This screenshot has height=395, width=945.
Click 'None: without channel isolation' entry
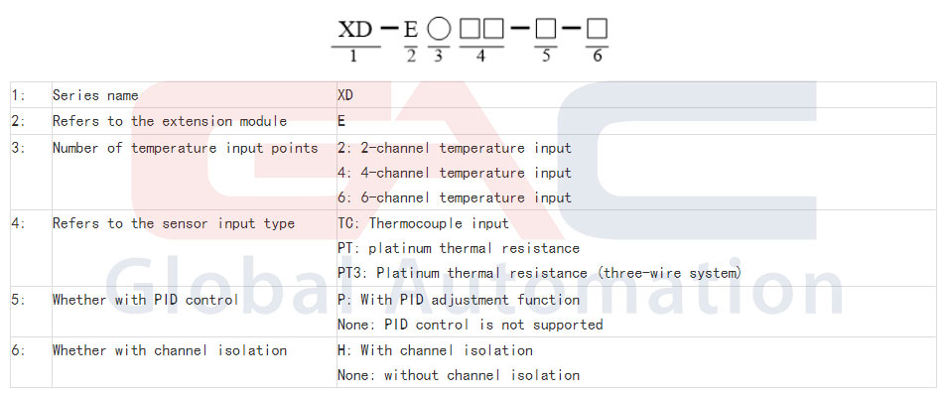tap(459, 375)
